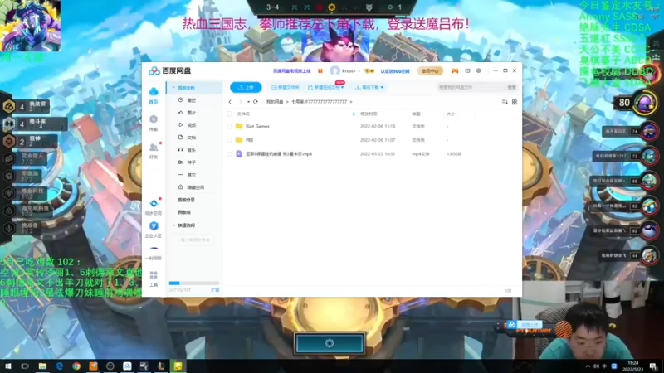Collapse the 快捷访问 section expander
The height and width of the screenshot is (373, 664).
pos(173,225)
